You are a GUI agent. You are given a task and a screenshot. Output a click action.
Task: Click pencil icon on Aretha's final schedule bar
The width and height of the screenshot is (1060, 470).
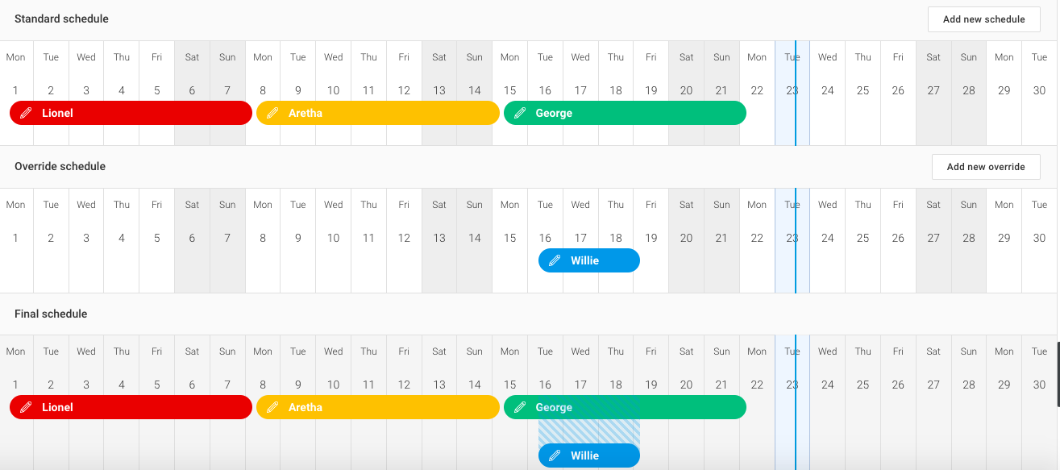point(272,407)
